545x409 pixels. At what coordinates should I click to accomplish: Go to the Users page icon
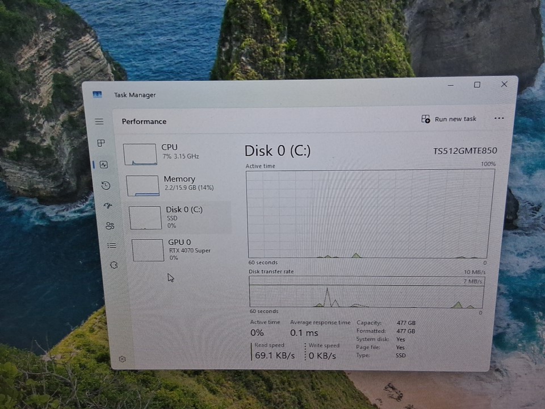110,226
